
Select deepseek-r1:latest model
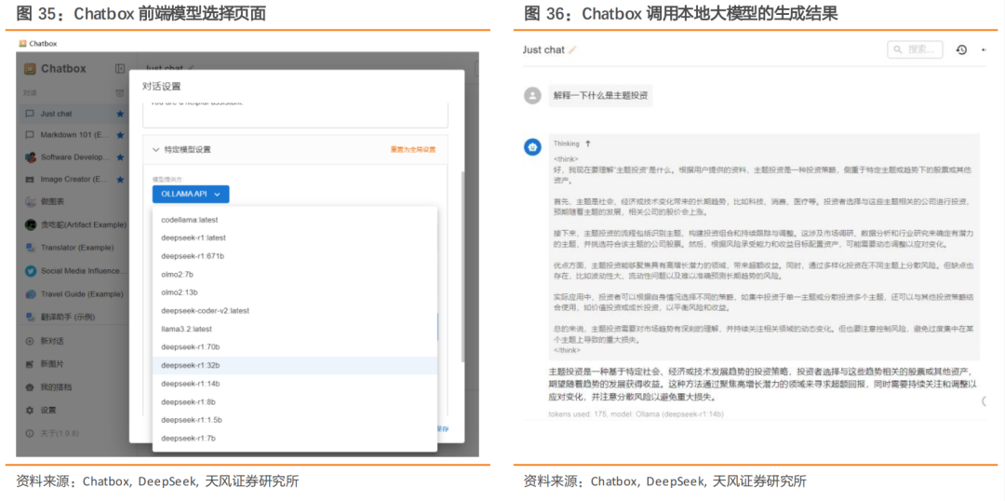(x=295, y=237)
